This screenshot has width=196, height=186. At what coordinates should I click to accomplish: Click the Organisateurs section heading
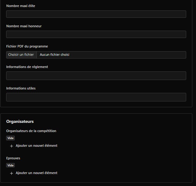pos(20,122)
